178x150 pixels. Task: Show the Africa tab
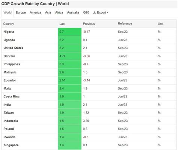click(x=59, y=12)
